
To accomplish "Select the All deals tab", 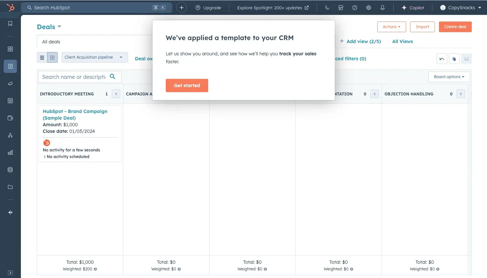I will pyautogui.click(x=51, y=42).
